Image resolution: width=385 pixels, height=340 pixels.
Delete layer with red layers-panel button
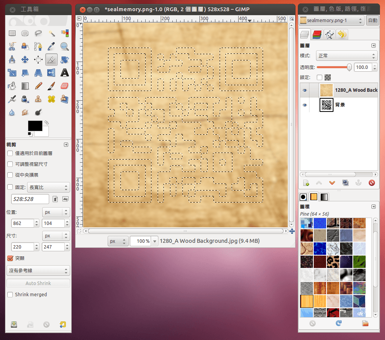coord(372,183)
